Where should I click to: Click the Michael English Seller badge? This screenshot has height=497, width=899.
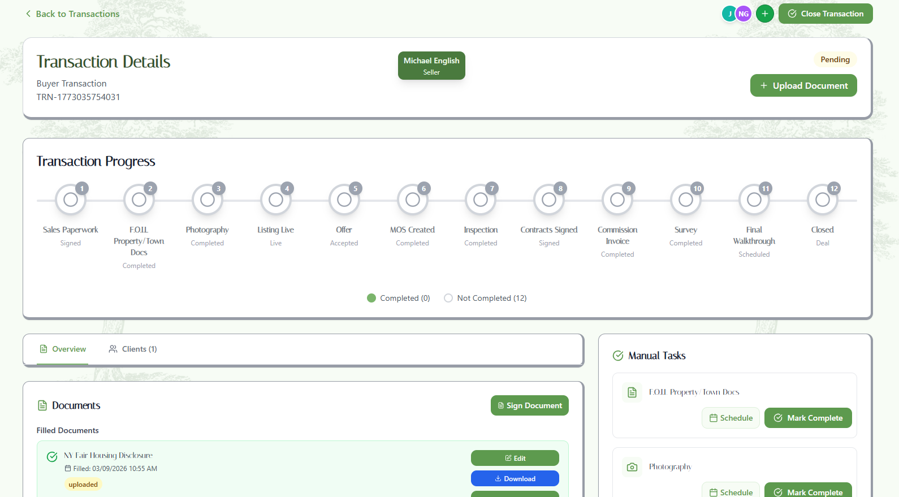pyautogui.click(x=431, y=66)
